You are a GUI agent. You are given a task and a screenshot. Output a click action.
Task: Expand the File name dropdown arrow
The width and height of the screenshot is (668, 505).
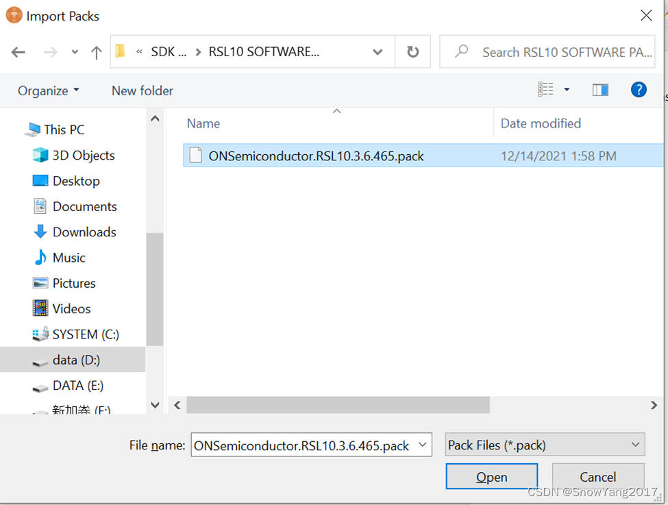(x=423, y=445)
